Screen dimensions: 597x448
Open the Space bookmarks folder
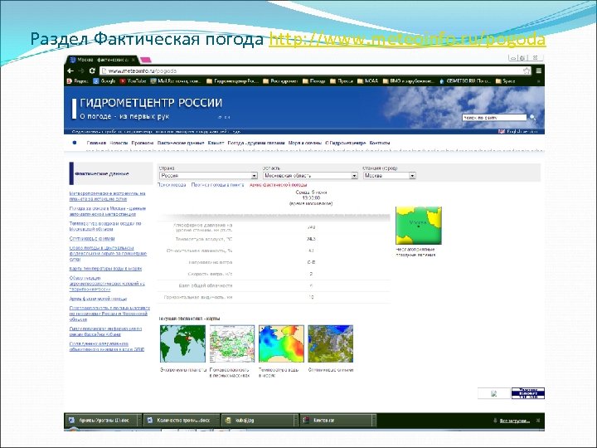[x=506, y=81]
